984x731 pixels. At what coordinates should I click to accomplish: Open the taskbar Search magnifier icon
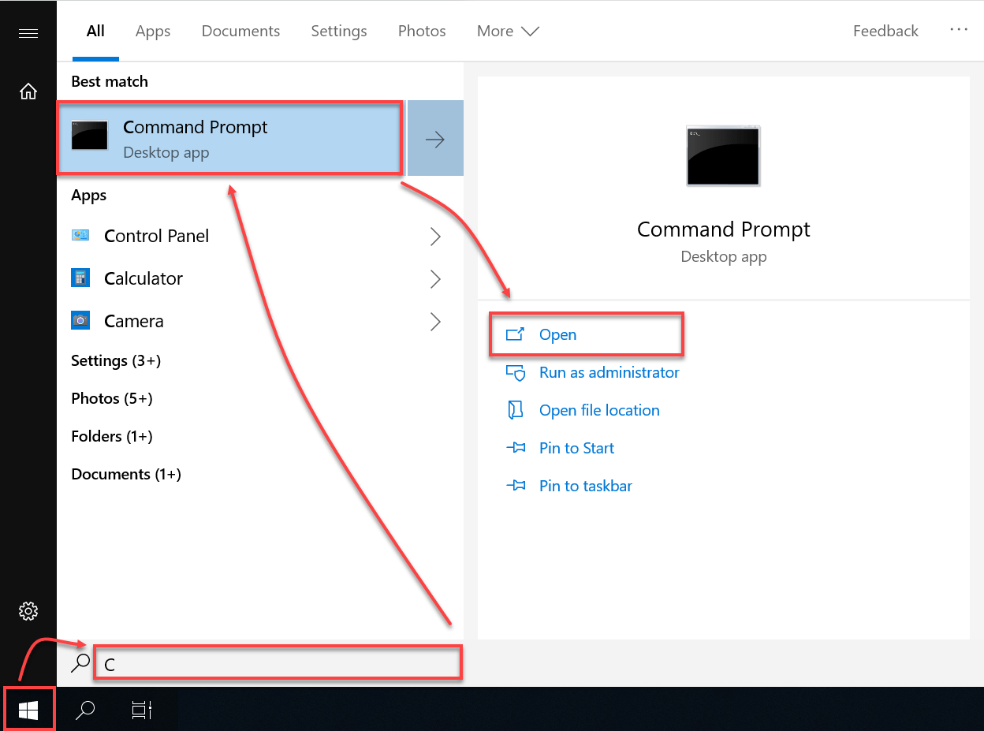click(x=85, y=710)
